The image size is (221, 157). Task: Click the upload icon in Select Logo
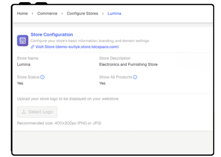24,112
